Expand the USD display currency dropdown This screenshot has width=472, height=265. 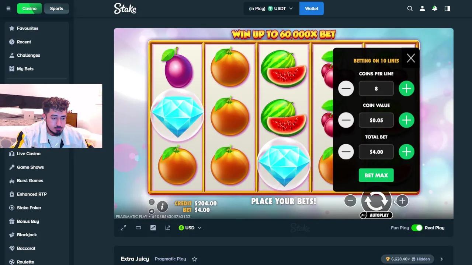pyautogui.click(x=190, y=228)
